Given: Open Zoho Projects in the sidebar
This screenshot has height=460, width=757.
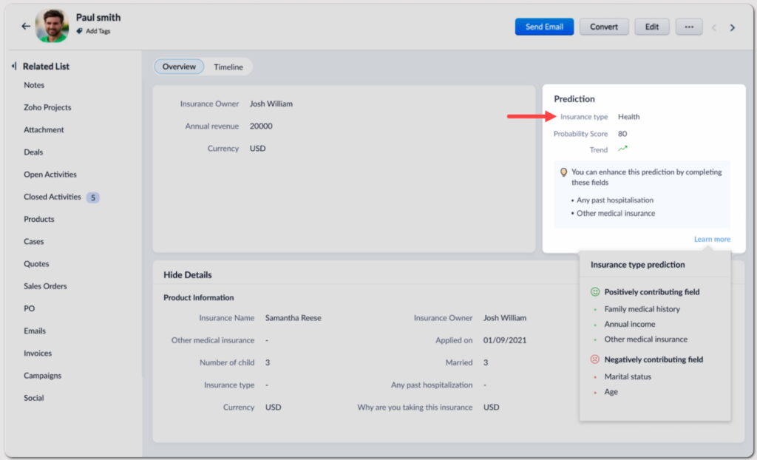Looking at the screenshot, I should [x=47, y=107].
